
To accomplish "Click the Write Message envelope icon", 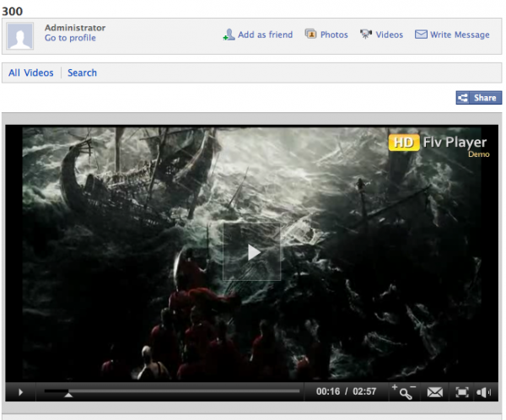I will 421,35.
